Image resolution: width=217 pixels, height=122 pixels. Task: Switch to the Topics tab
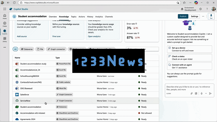(x=74, y=17)
